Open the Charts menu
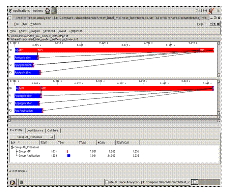Image resolution: width=229 pixels, height=193 pixels. pos(23,31)
